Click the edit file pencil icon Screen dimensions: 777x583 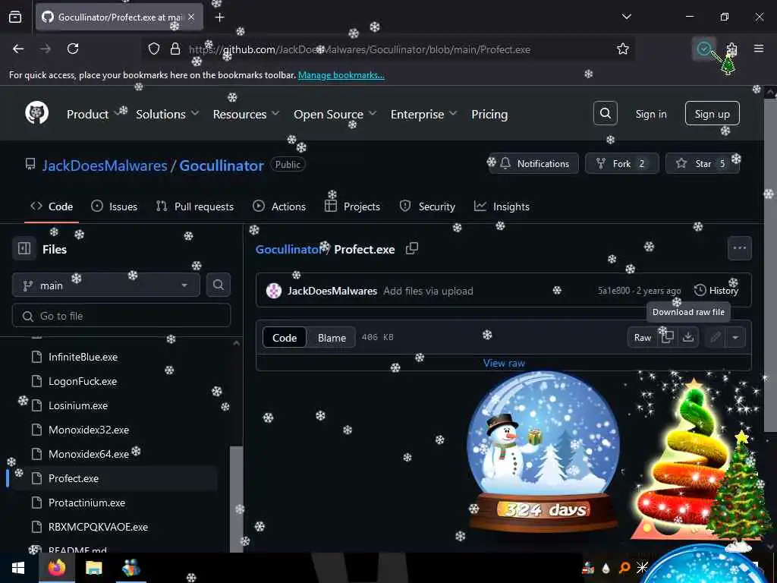coord(715,338)
